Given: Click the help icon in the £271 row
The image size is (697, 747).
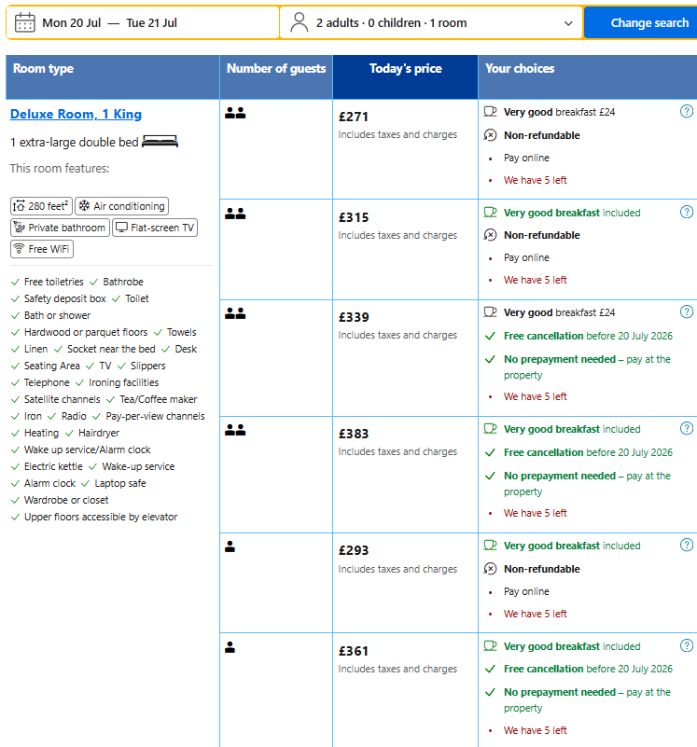Looking at the screenshot, I should pos(687,112).
